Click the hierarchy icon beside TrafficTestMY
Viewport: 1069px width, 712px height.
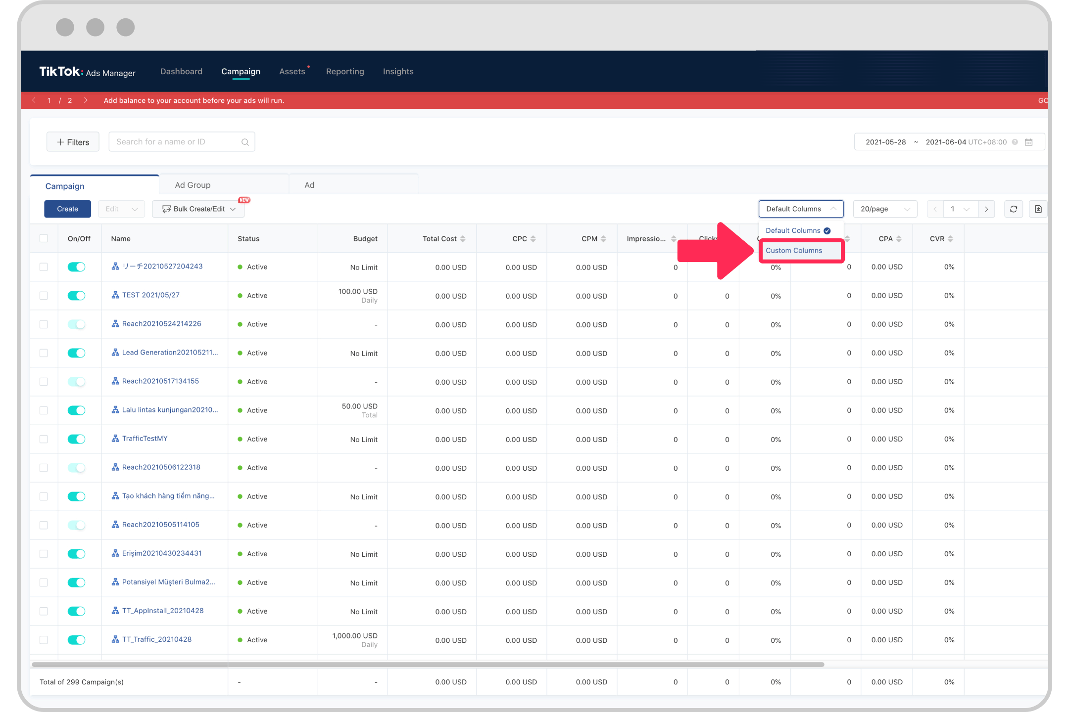pyautogui.click(x=114, y=438)
